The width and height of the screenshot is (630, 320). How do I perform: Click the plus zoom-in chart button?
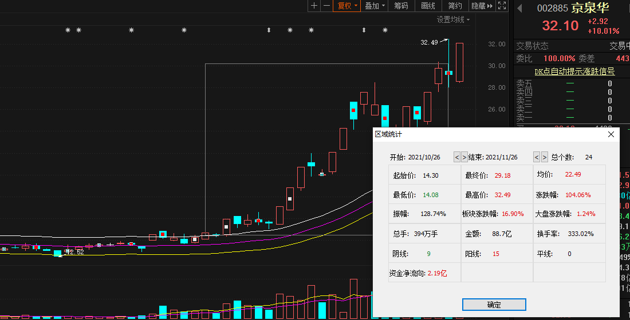point(314,6)
